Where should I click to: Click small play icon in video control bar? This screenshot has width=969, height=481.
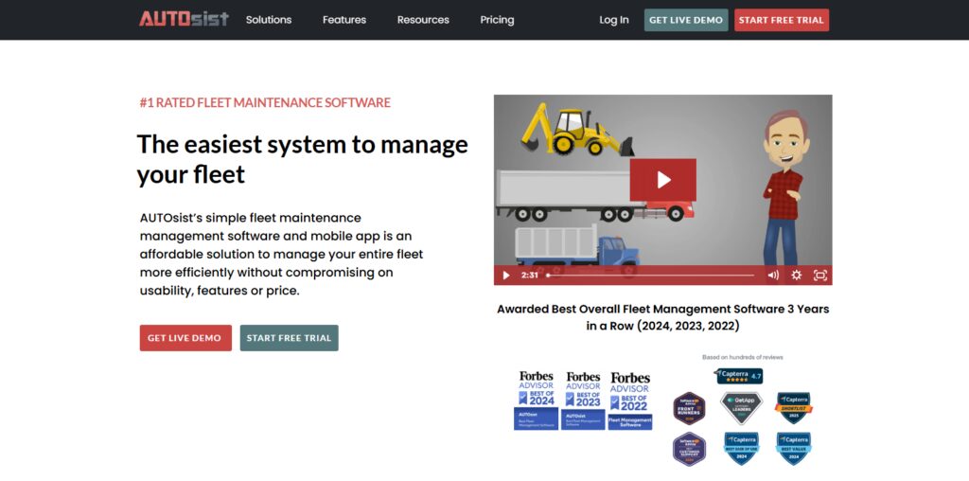[x=506, y=276]
